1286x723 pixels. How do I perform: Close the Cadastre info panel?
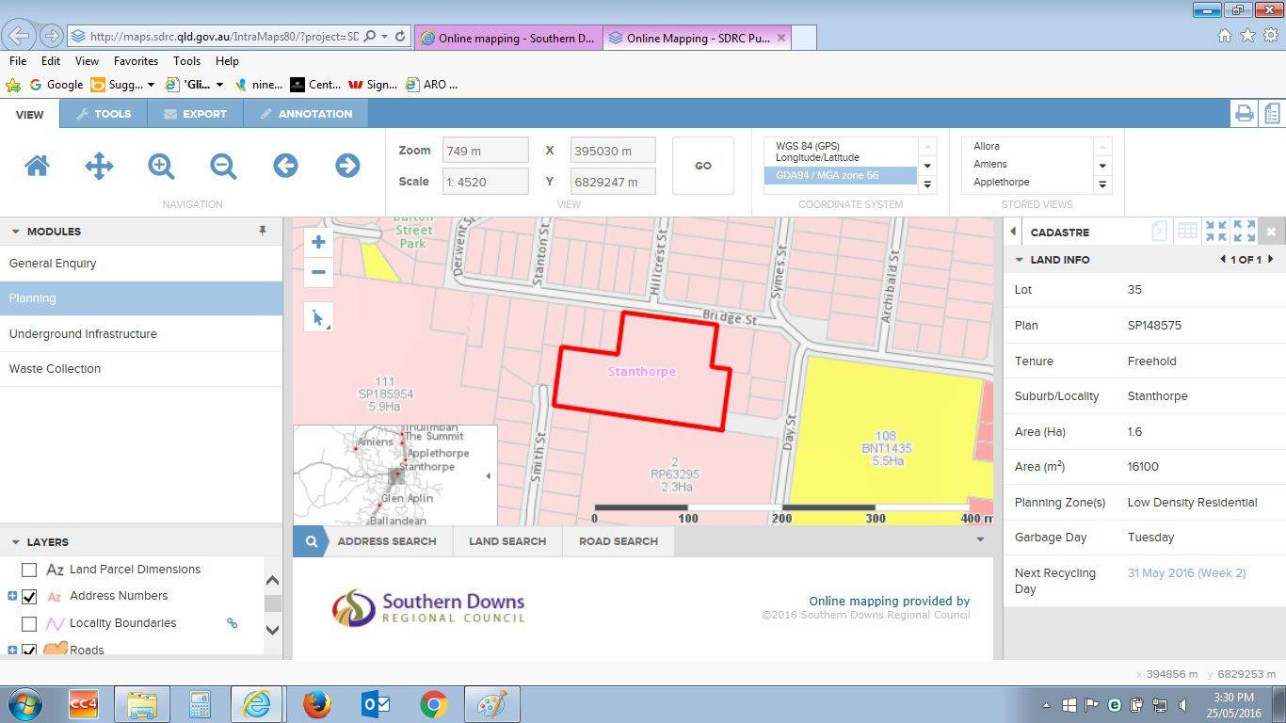[x=1270, y=232]
